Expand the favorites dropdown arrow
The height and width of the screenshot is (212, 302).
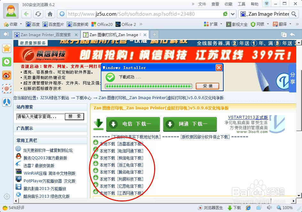[21, 24]
